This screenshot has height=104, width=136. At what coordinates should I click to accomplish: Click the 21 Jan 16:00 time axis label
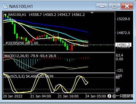tap(68, 96)
